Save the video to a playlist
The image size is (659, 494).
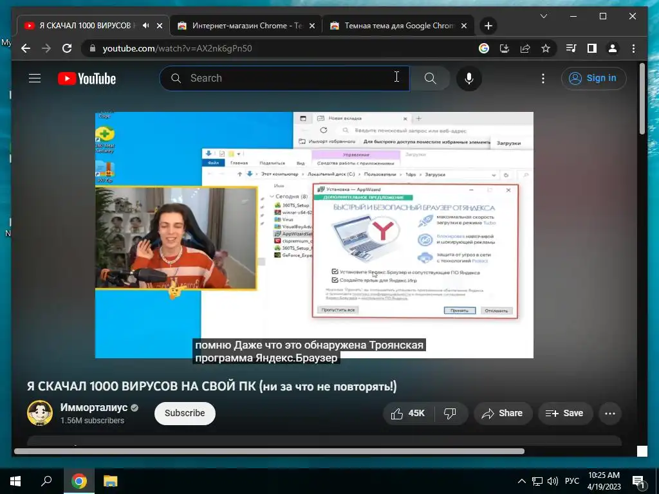565,414
